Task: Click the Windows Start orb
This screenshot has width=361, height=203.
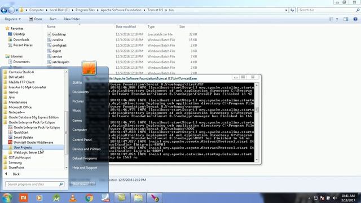Action: click(x=7, y=198)
